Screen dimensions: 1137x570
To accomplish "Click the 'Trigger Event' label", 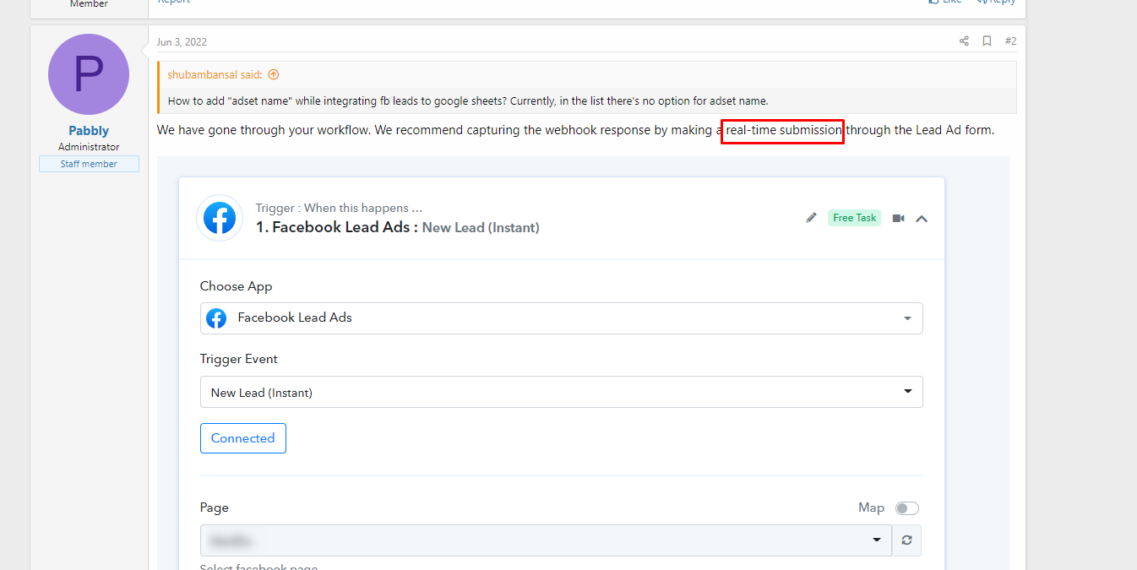I will [239, 359].
